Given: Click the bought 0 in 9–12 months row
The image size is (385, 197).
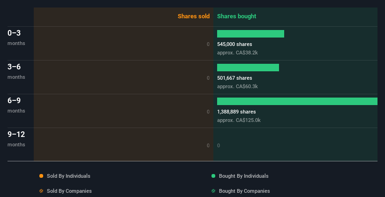Looking at the screenshot, I should pos(219,145).
